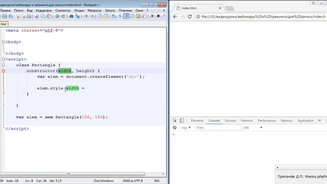Toggle Show All Characters pilcrow icon
The height and width of the screenshot is (184, 327).
tap(120, 16)
